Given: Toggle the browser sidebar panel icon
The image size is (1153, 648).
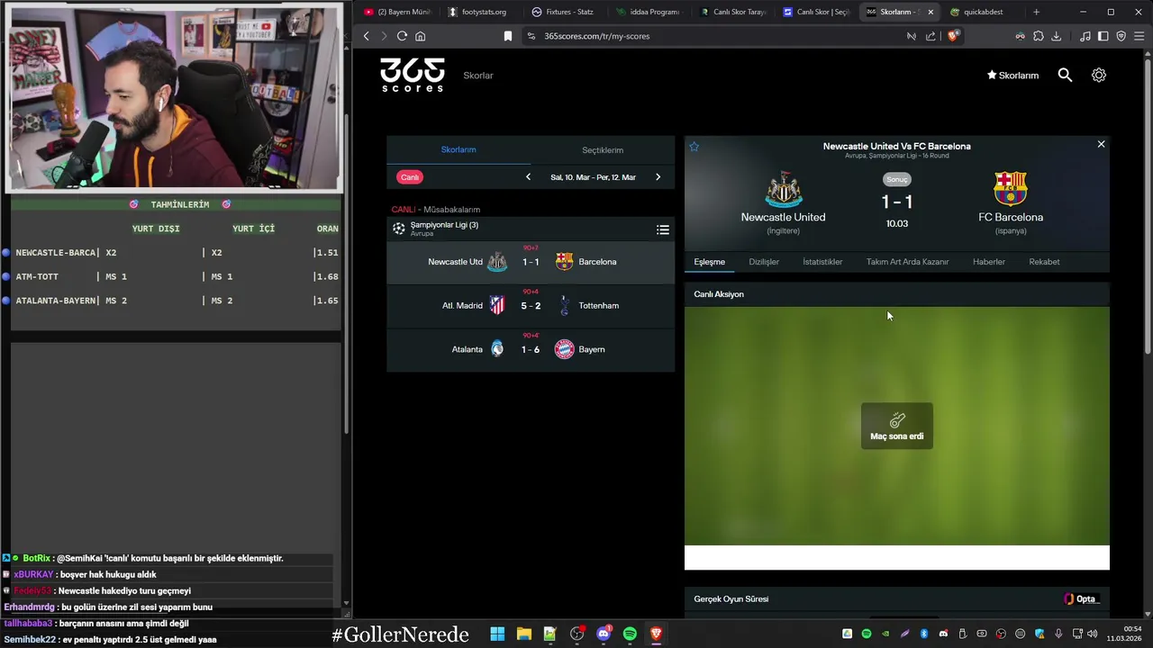Looking at the screenshot, I should (1103, 36).
